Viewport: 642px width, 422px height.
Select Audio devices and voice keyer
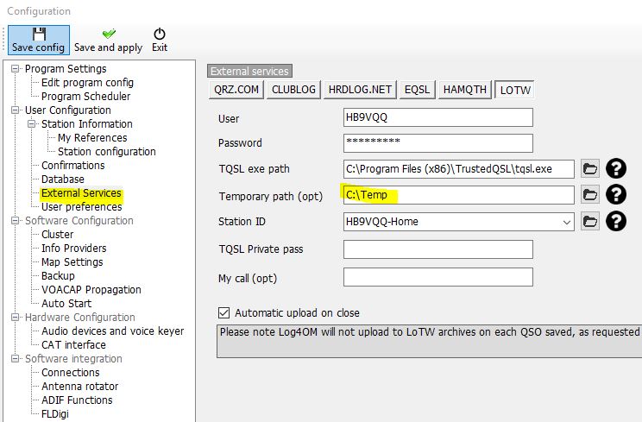point(112,331)
